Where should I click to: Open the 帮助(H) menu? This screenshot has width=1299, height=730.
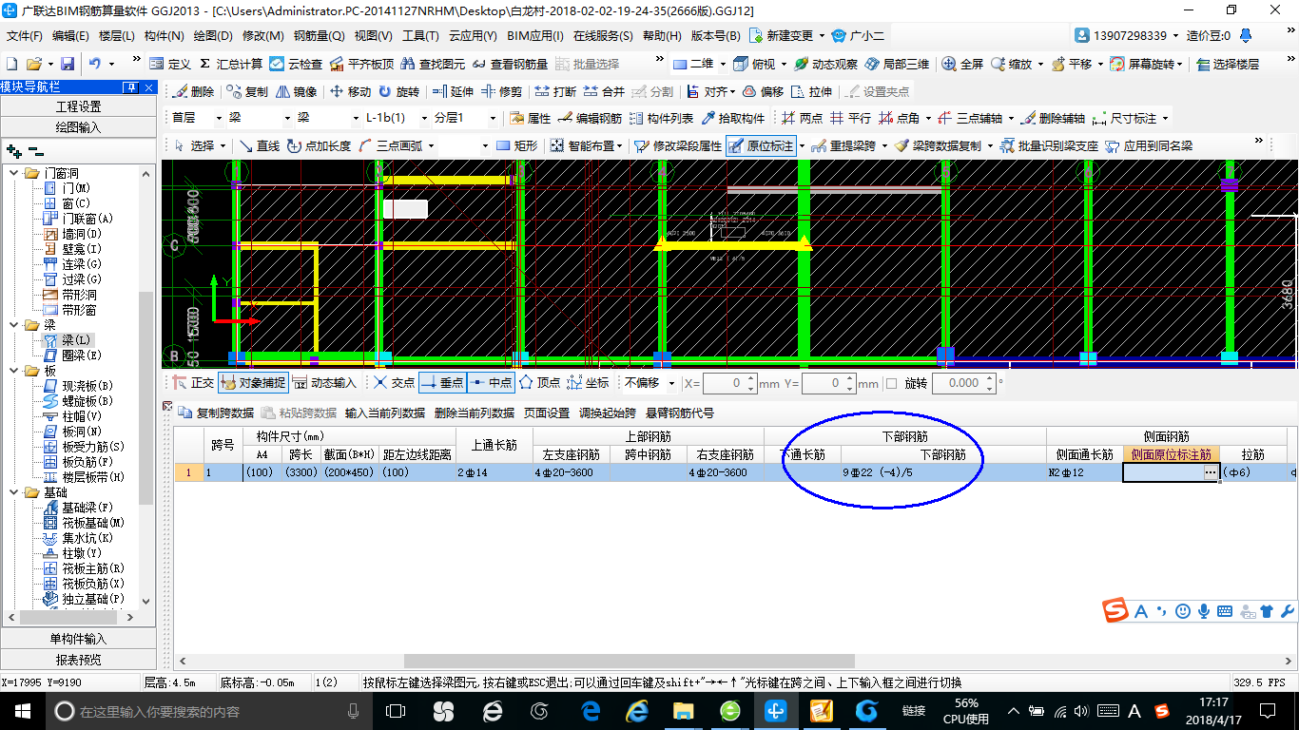click(662, 36)
